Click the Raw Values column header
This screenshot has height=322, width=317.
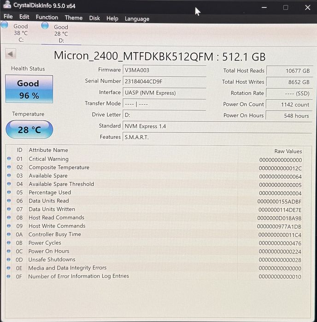288,152
